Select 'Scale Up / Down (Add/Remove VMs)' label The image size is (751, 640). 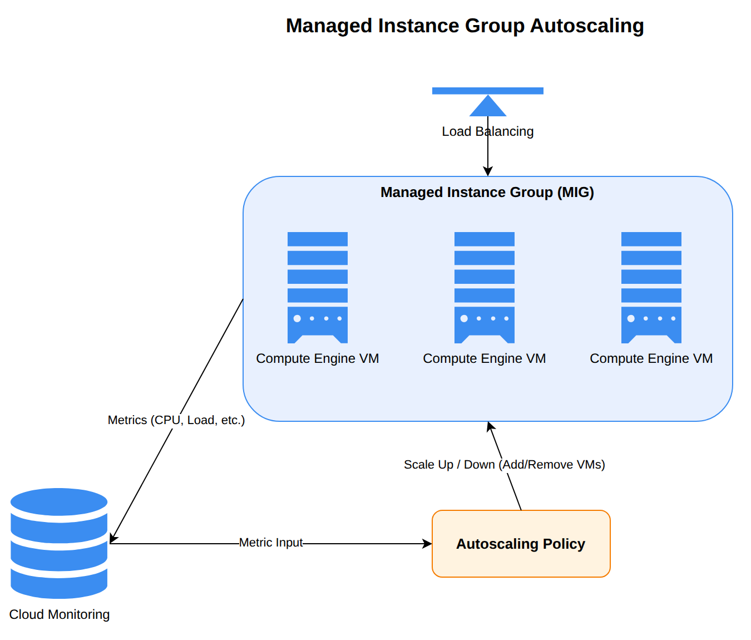505,465
